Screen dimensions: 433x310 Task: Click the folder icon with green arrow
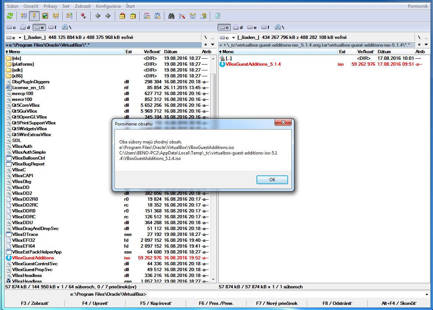click(x=70, y=16)
